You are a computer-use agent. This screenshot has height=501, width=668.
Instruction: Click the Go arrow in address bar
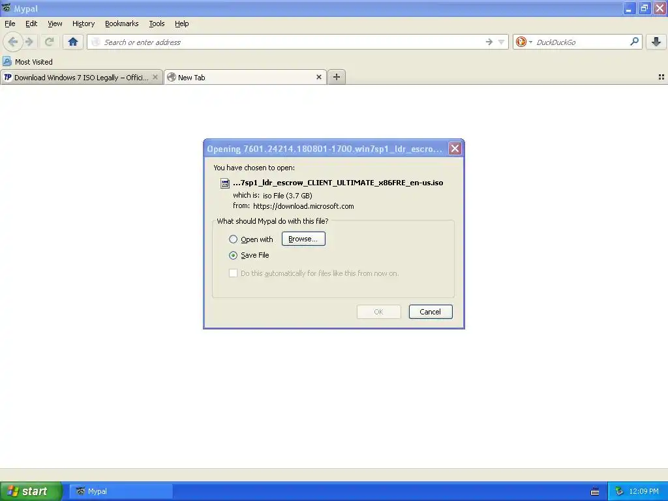coord(489,42)
